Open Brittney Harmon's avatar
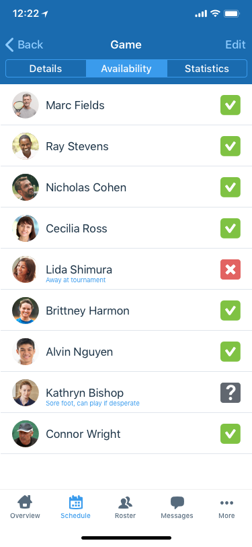The image size is (252, 547). (26, 311)
